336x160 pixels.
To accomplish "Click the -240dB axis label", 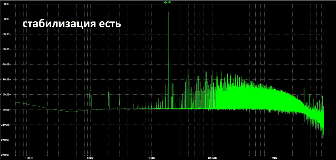I will coord(5,140).
